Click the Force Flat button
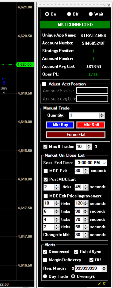Image resolution: width=113 pixels, height=288 pixels. click(76, 135)
